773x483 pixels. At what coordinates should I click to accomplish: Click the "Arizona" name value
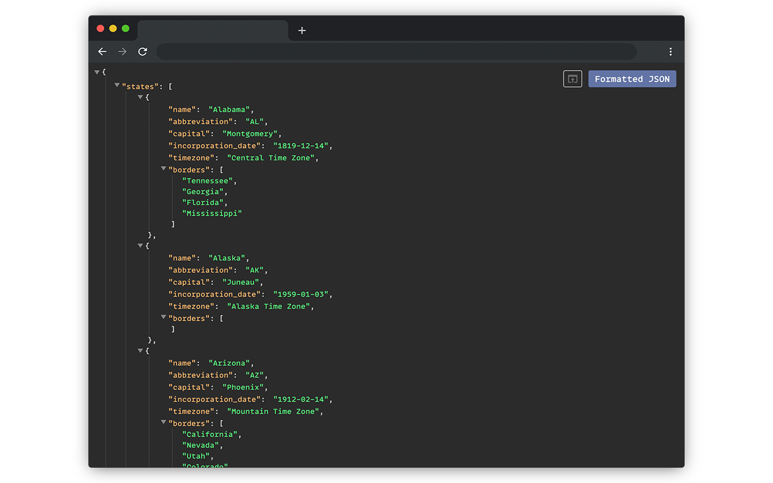(229, 363)
